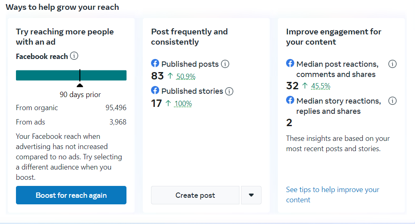Click Facebook logo beside Median story reactions
Viewport: 415px width, 224px height.
click(290, 100)
